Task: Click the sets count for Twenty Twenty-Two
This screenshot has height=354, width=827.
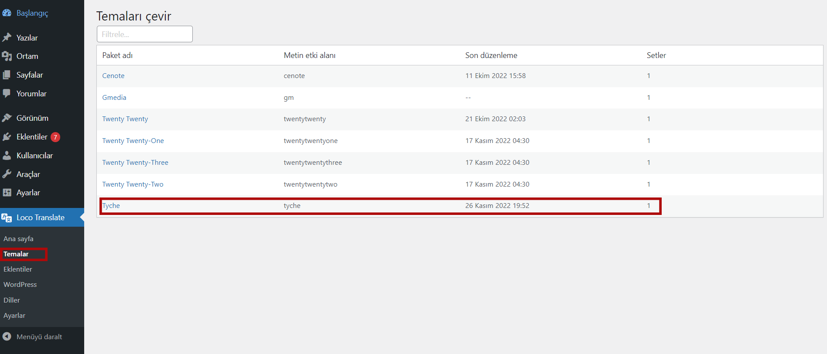Action: click(x=649, y=184)
